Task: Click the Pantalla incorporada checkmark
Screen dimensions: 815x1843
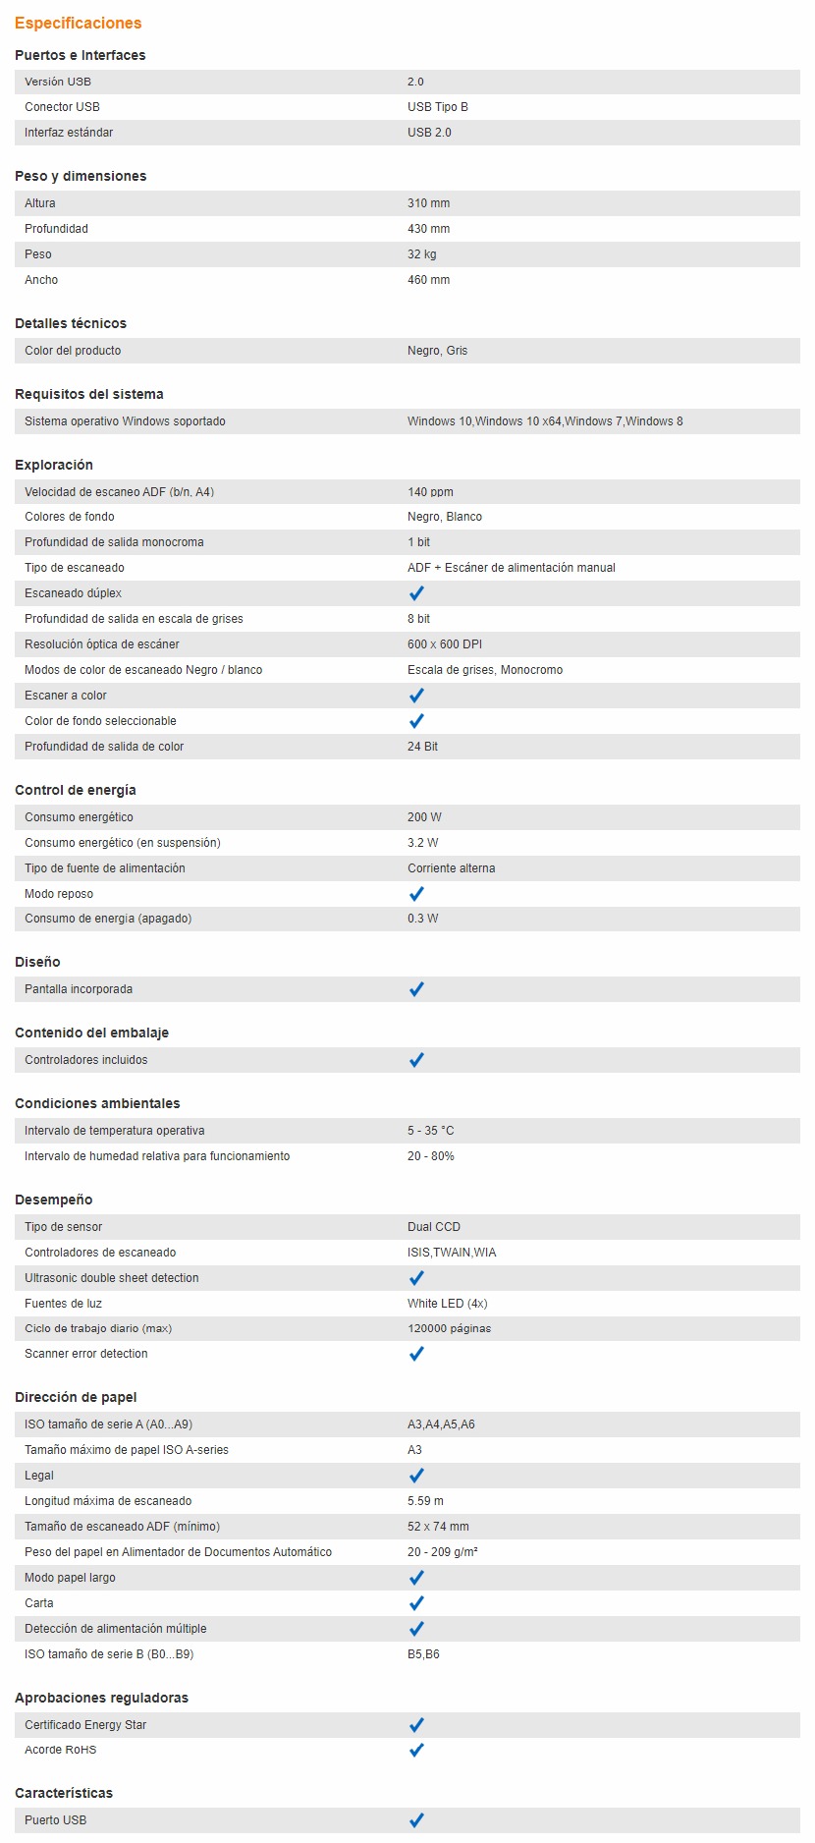Action: (416, 989)
